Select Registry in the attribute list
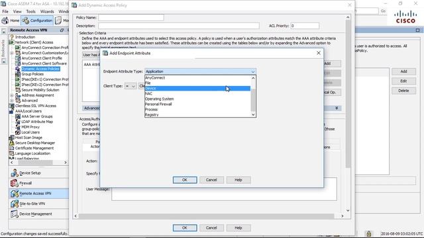Image resolution: width=424 pixels, height=238 pixels. click(x=197, y=114)
